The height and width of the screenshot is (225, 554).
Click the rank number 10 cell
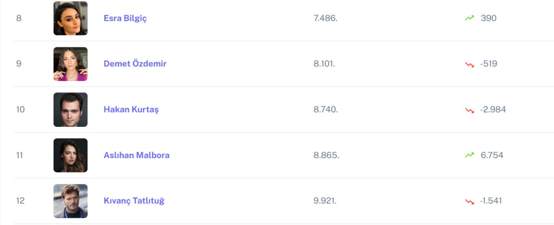click(21, 110)
